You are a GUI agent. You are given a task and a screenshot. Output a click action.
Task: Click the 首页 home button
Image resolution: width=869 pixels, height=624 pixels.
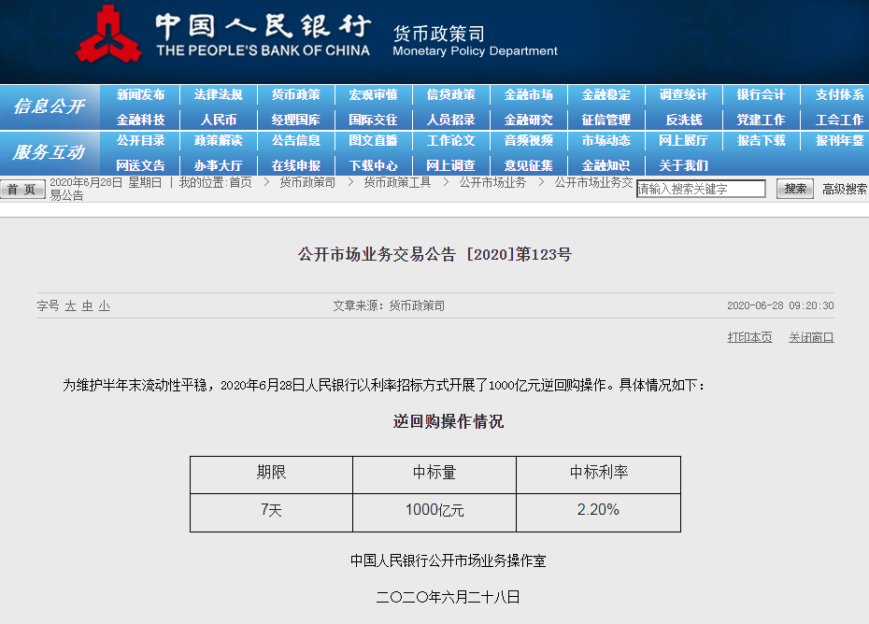tap(22, 190)
